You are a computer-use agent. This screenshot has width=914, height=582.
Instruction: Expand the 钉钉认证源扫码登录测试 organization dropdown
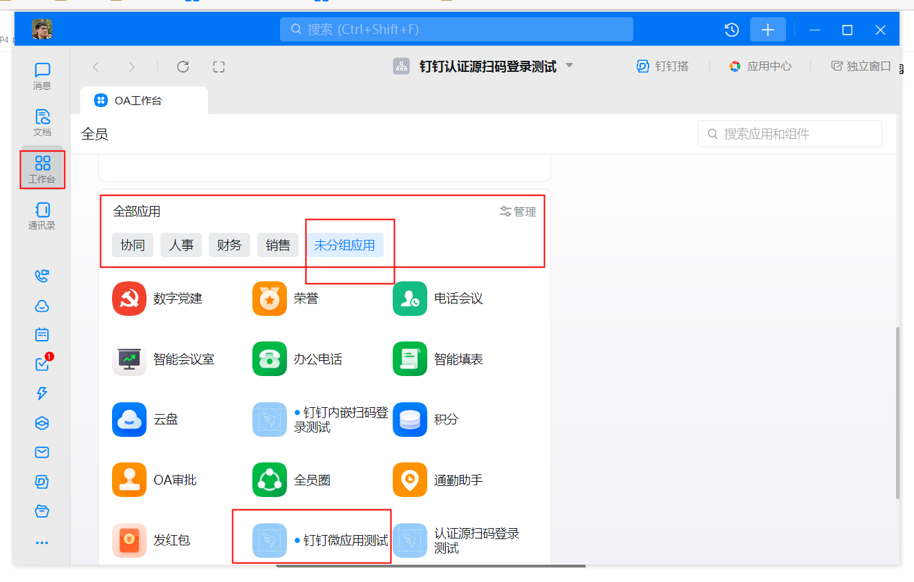pyautogui.click(x=570, y=66)
